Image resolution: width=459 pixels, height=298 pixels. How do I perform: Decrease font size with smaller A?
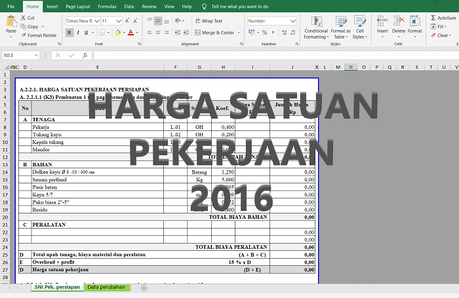tap(135, 21)
